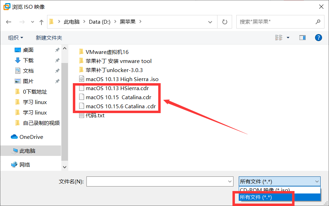Click the folder icon in address bar

[52, 22]
